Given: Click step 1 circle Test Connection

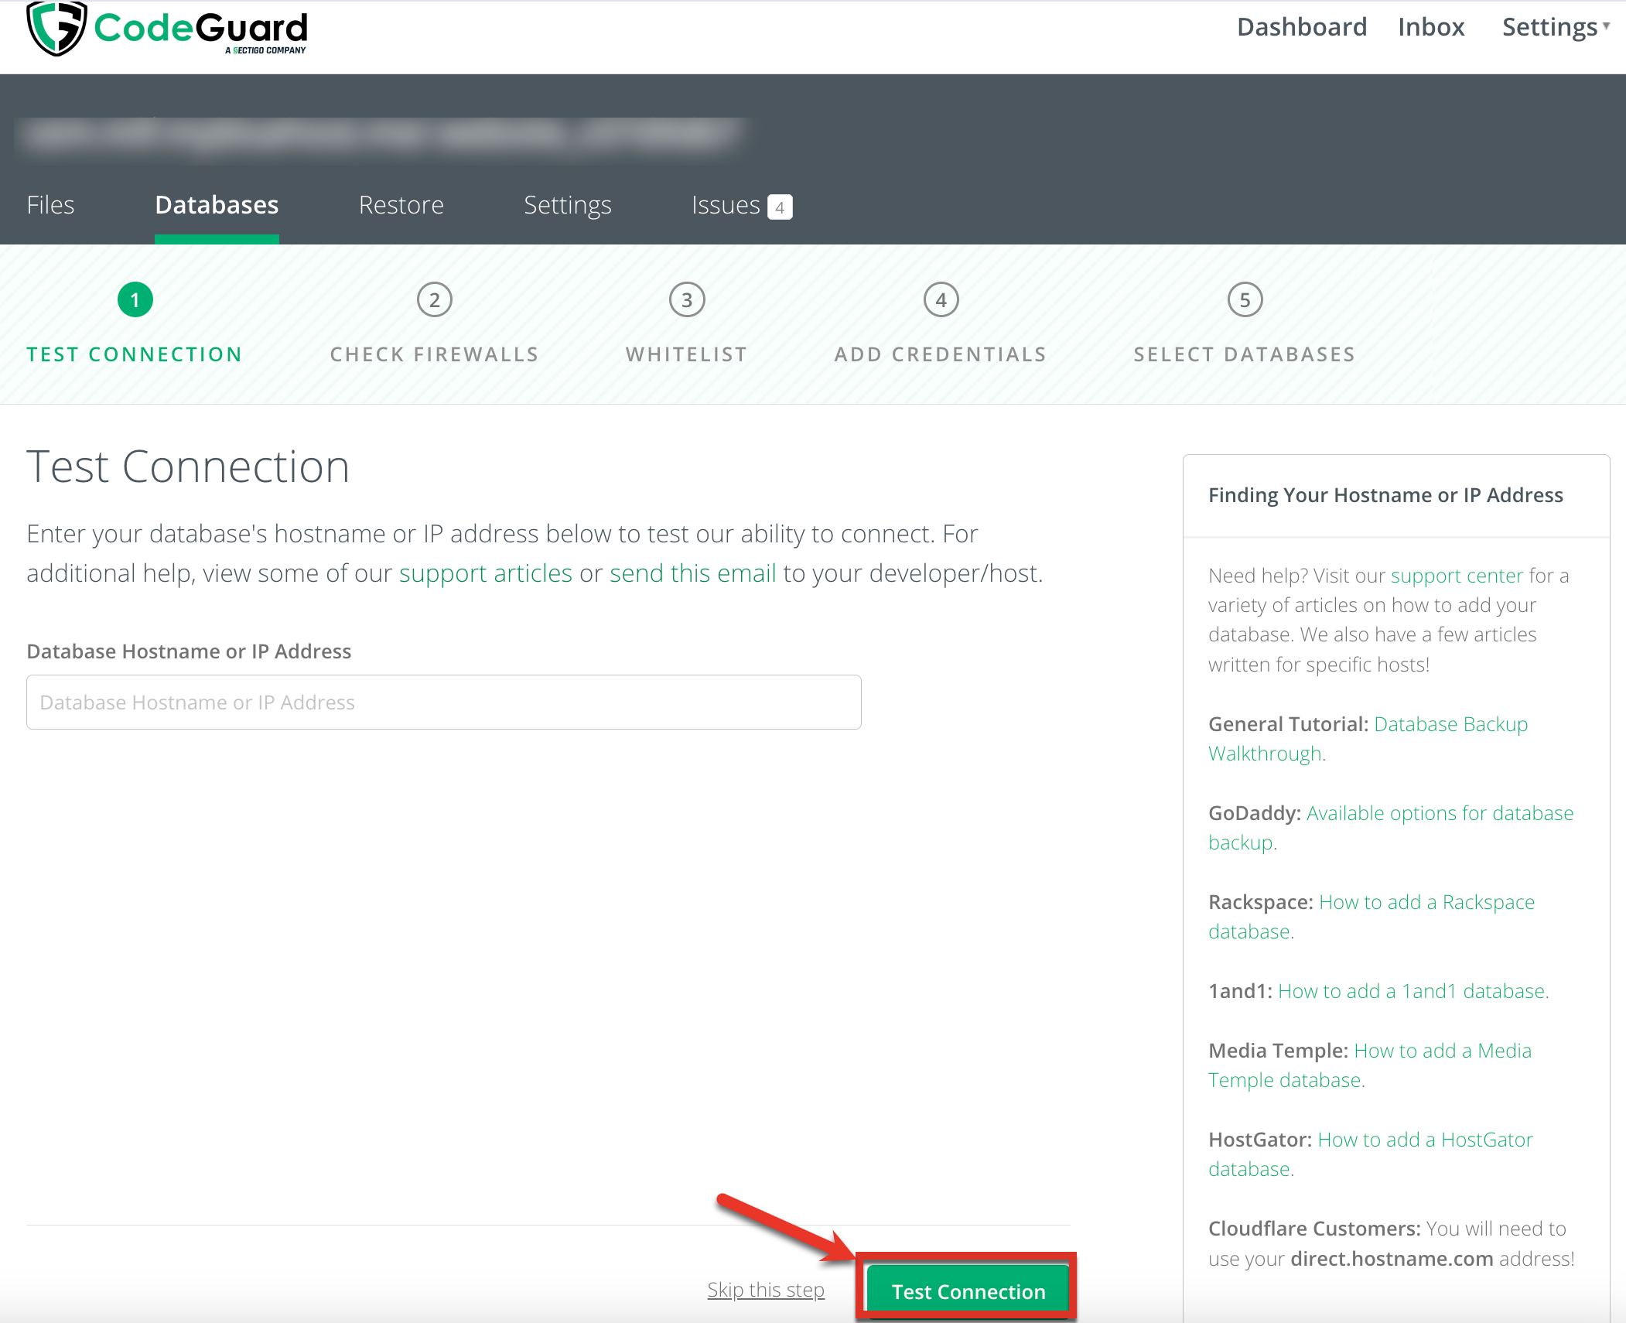Looking at the screenshot, I should [x=135, y=300].
